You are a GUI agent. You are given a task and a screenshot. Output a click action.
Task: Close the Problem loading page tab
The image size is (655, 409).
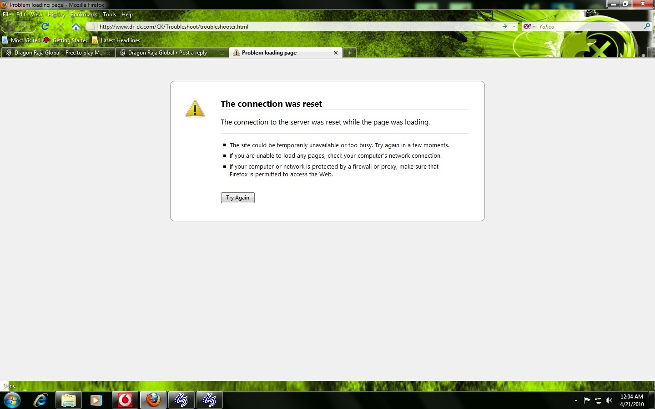pyautogui.click(x=336, y=53)
